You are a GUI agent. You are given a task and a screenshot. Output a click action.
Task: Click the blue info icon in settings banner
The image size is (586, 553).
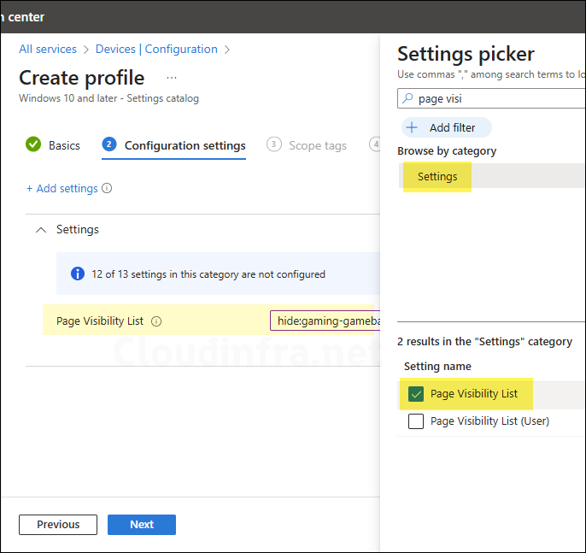[78, 274]
